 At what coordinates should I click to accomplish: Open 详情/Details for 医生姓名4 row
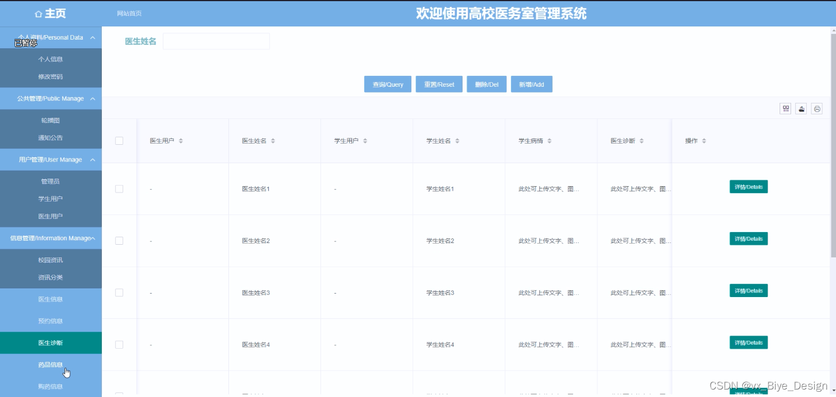coord(749,342)
